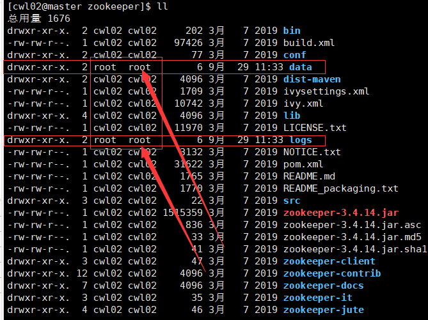Click the size 202 of bin directory
This screenshot has width=428, height=320.
tap(194, 31)
